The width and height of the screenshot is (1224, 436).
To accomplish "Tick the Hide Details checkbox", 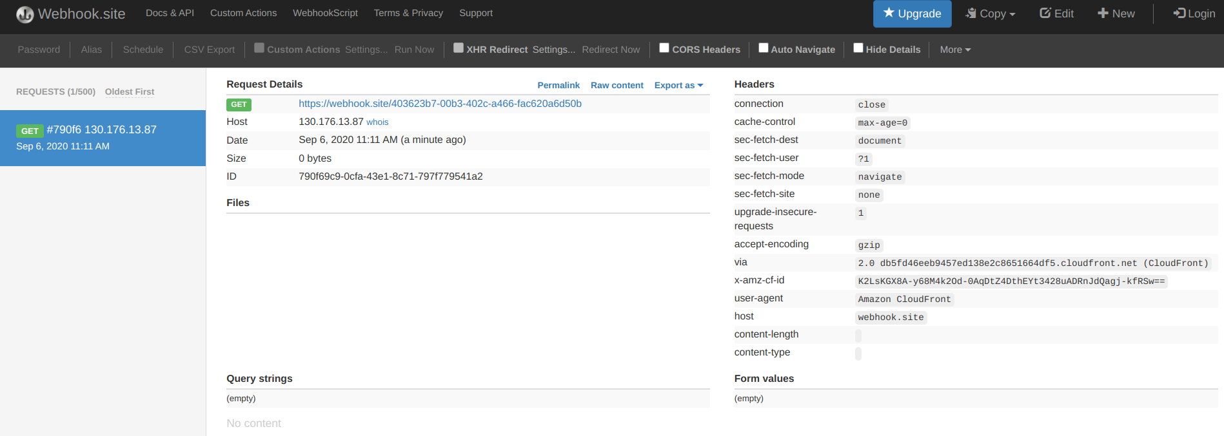I will coord(858,48).
